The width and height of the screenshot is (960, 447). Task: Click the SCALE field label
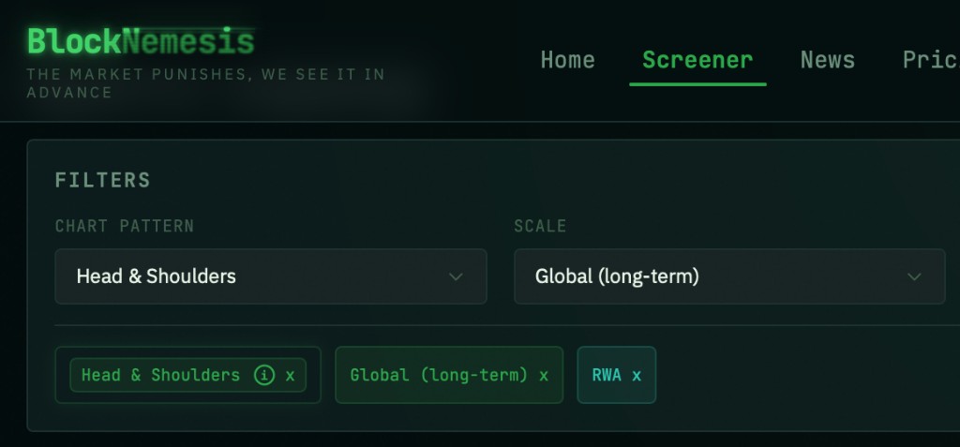click(x=540, y=226)
